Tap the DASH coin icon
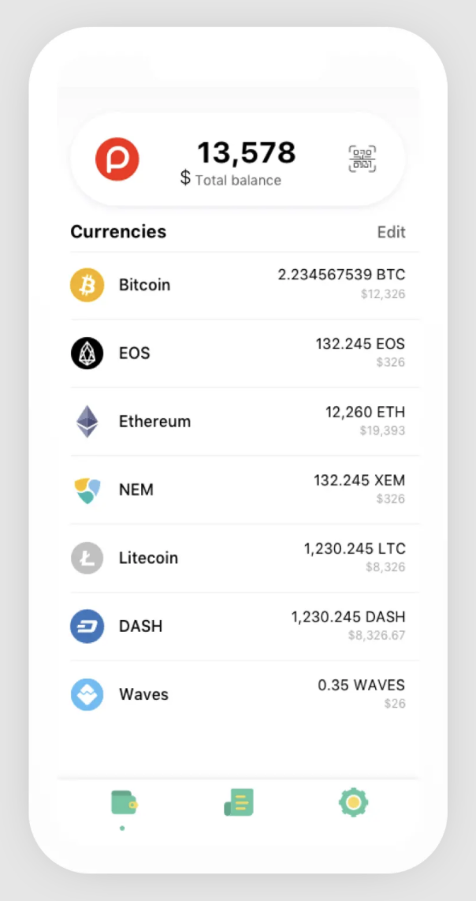 point(87,626)
